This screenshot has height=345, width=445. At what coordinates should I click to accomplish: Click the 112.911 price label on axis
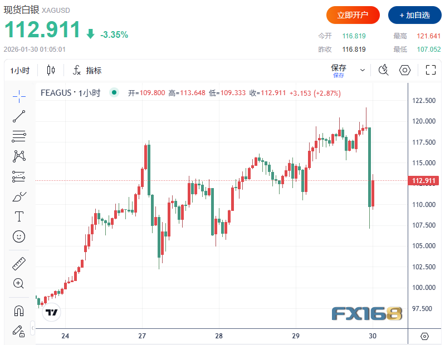pos(426,180)
